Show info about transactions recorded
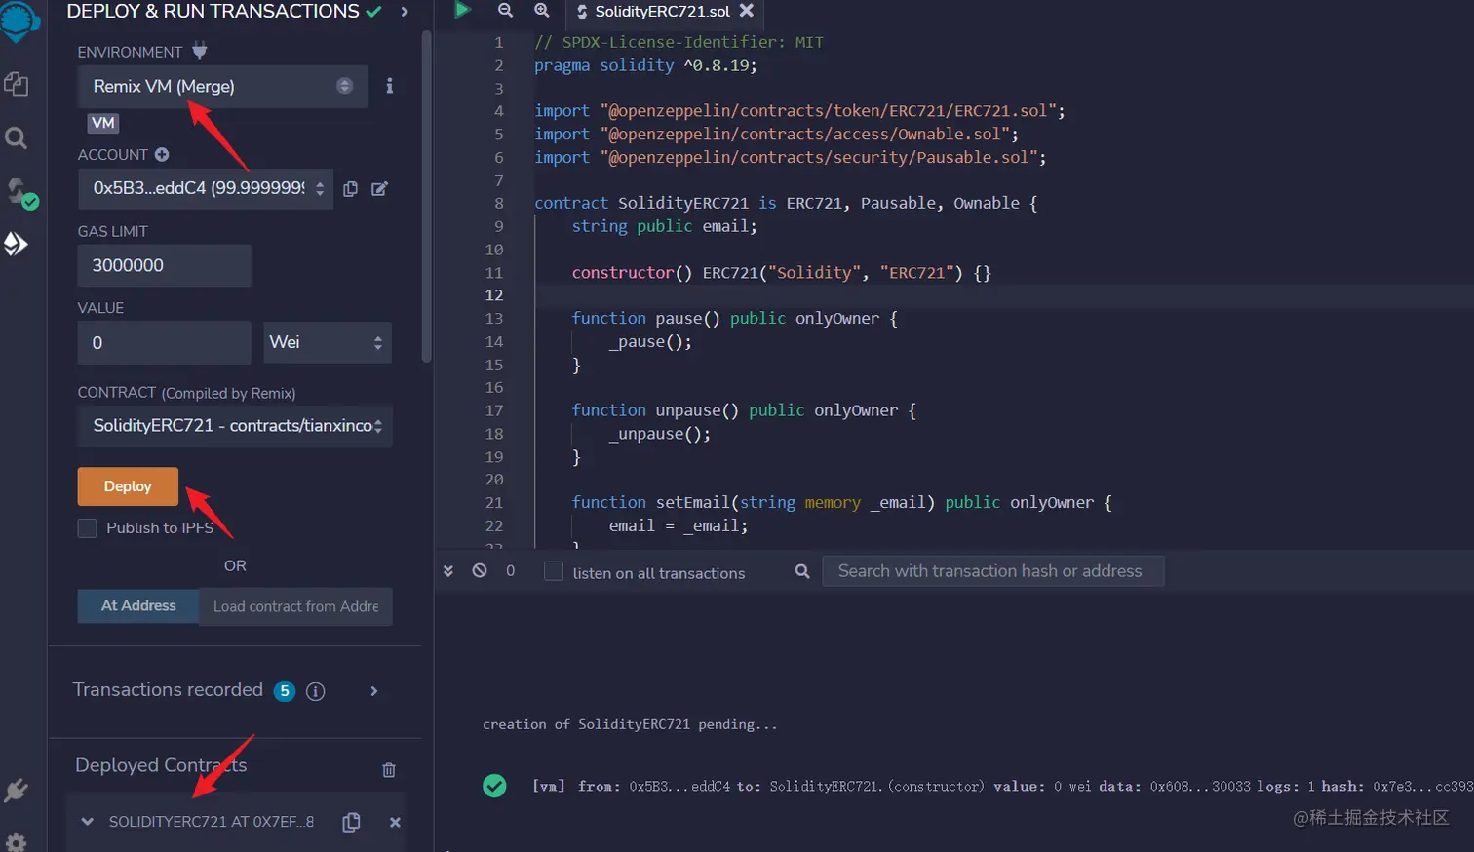The height and width of the screenshot is (852, 1474). pyautogui.click(x=315, y=691)
